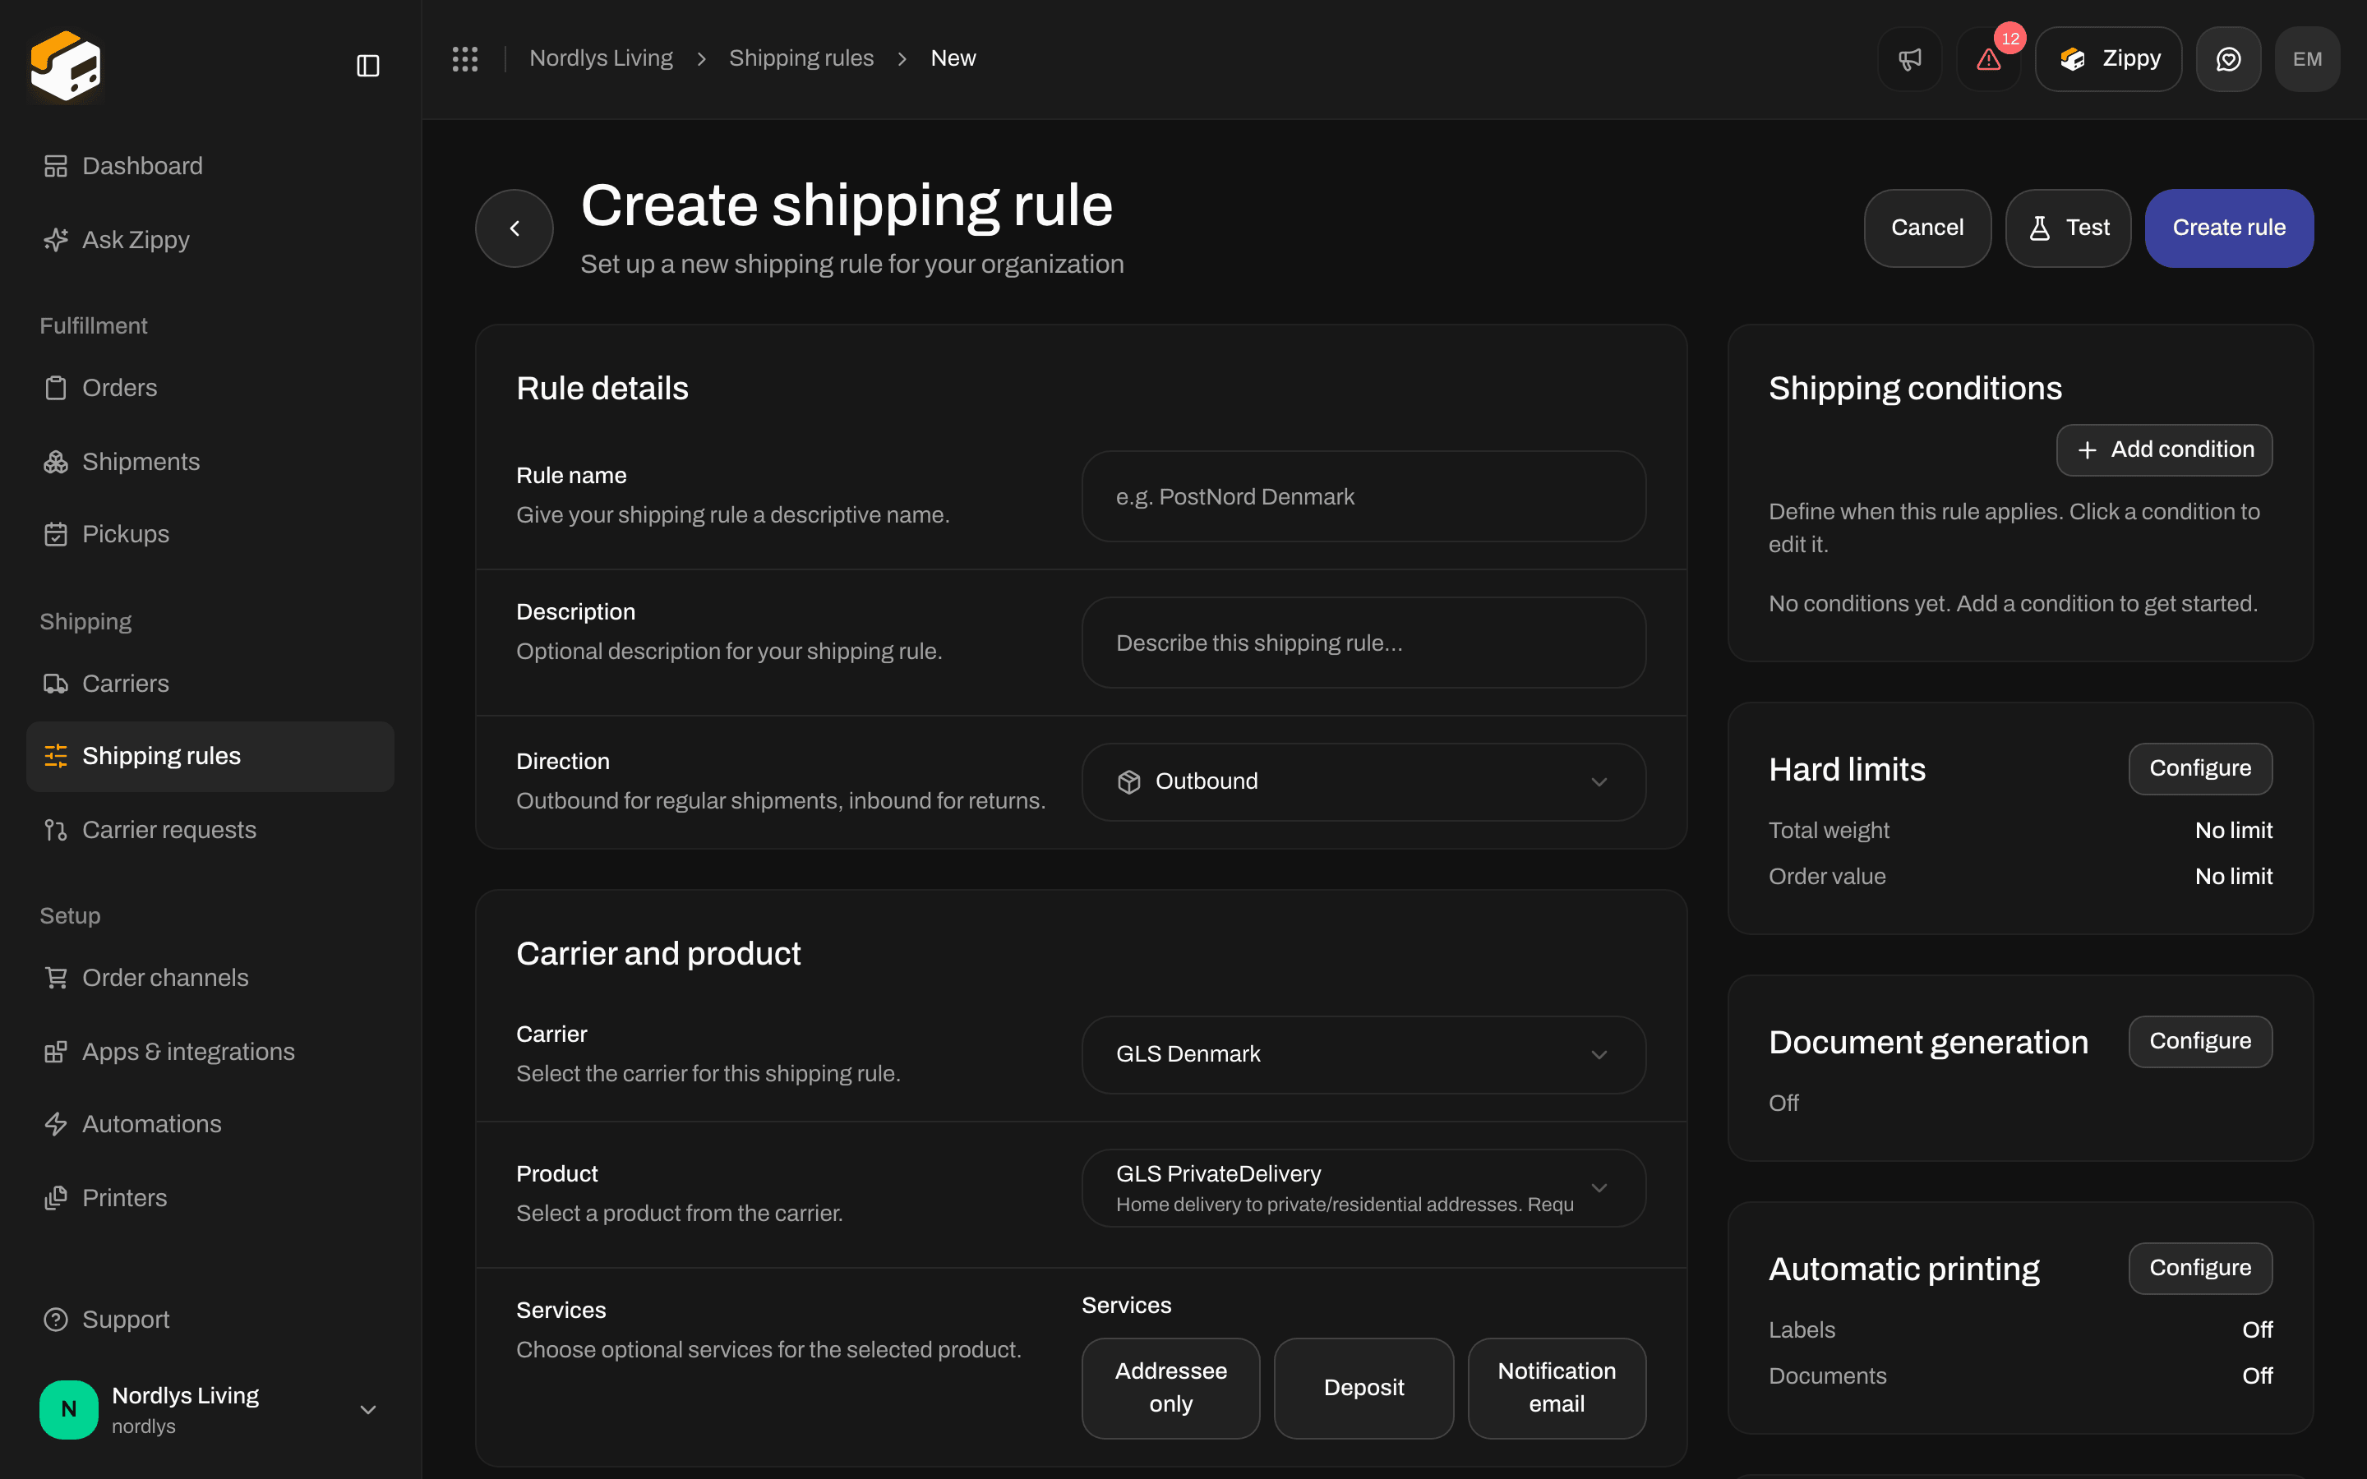Open Pickups in sidebar

(x=210, y=534)
